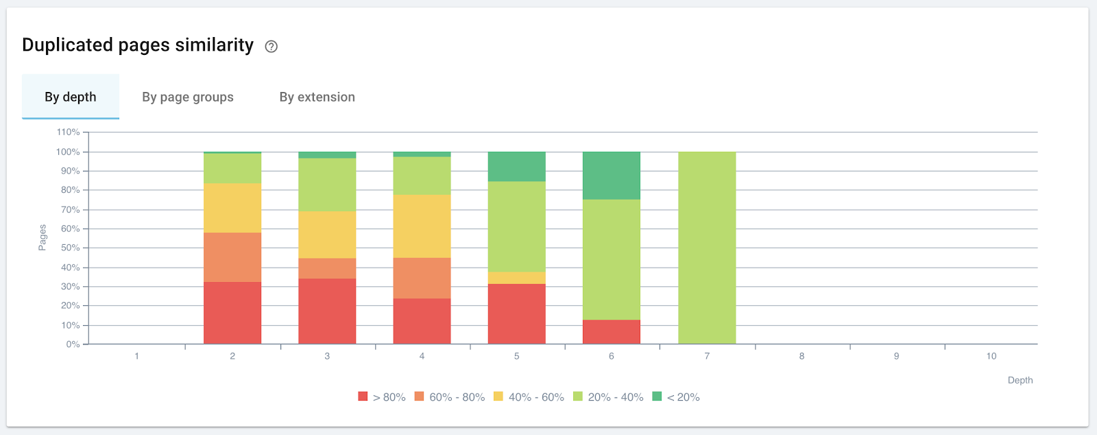
Task: Select the By depth tab
Action: [x=70, y=97]
